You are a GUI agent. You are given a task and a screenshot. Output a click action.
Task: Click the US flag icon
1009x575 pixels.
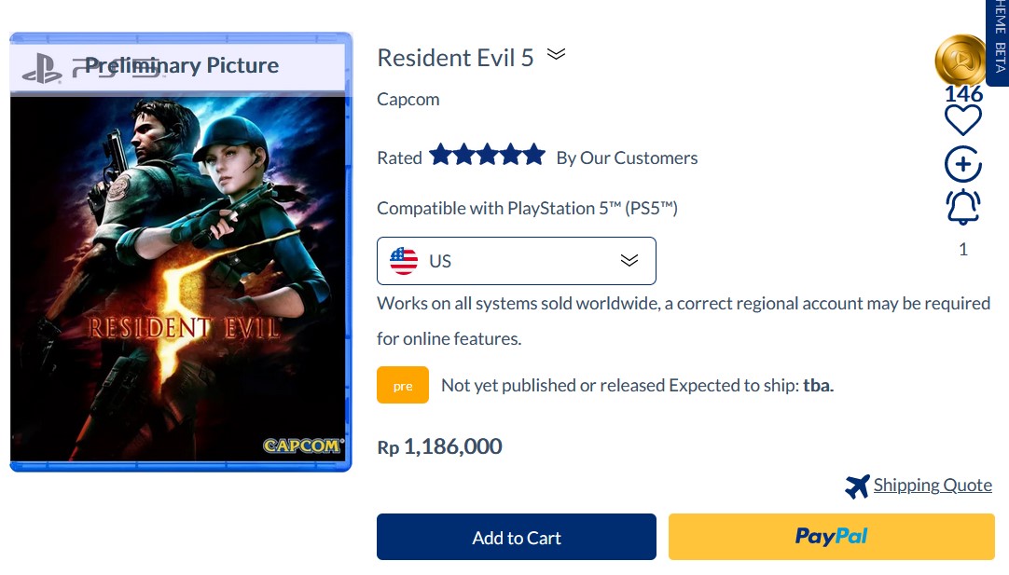pyautogui.click(x=404, y=261)
